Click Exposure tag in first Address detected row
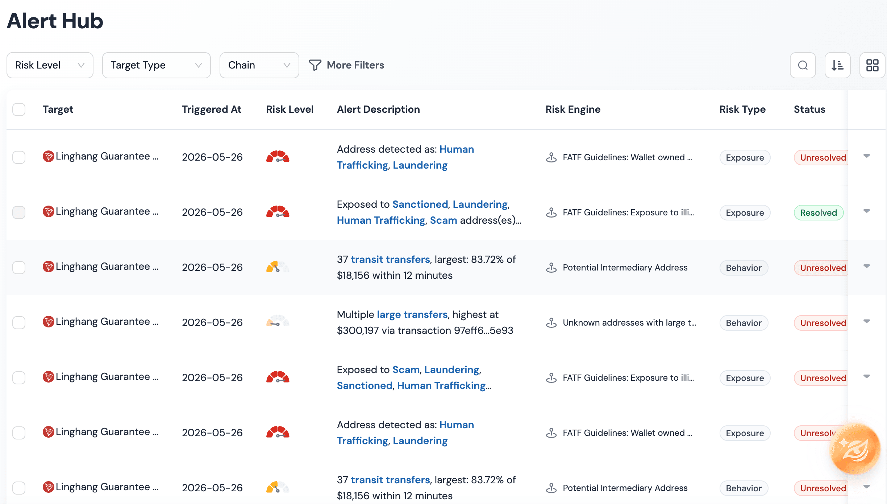Screen dimensions: 887x504 click(x=745, y=157)
